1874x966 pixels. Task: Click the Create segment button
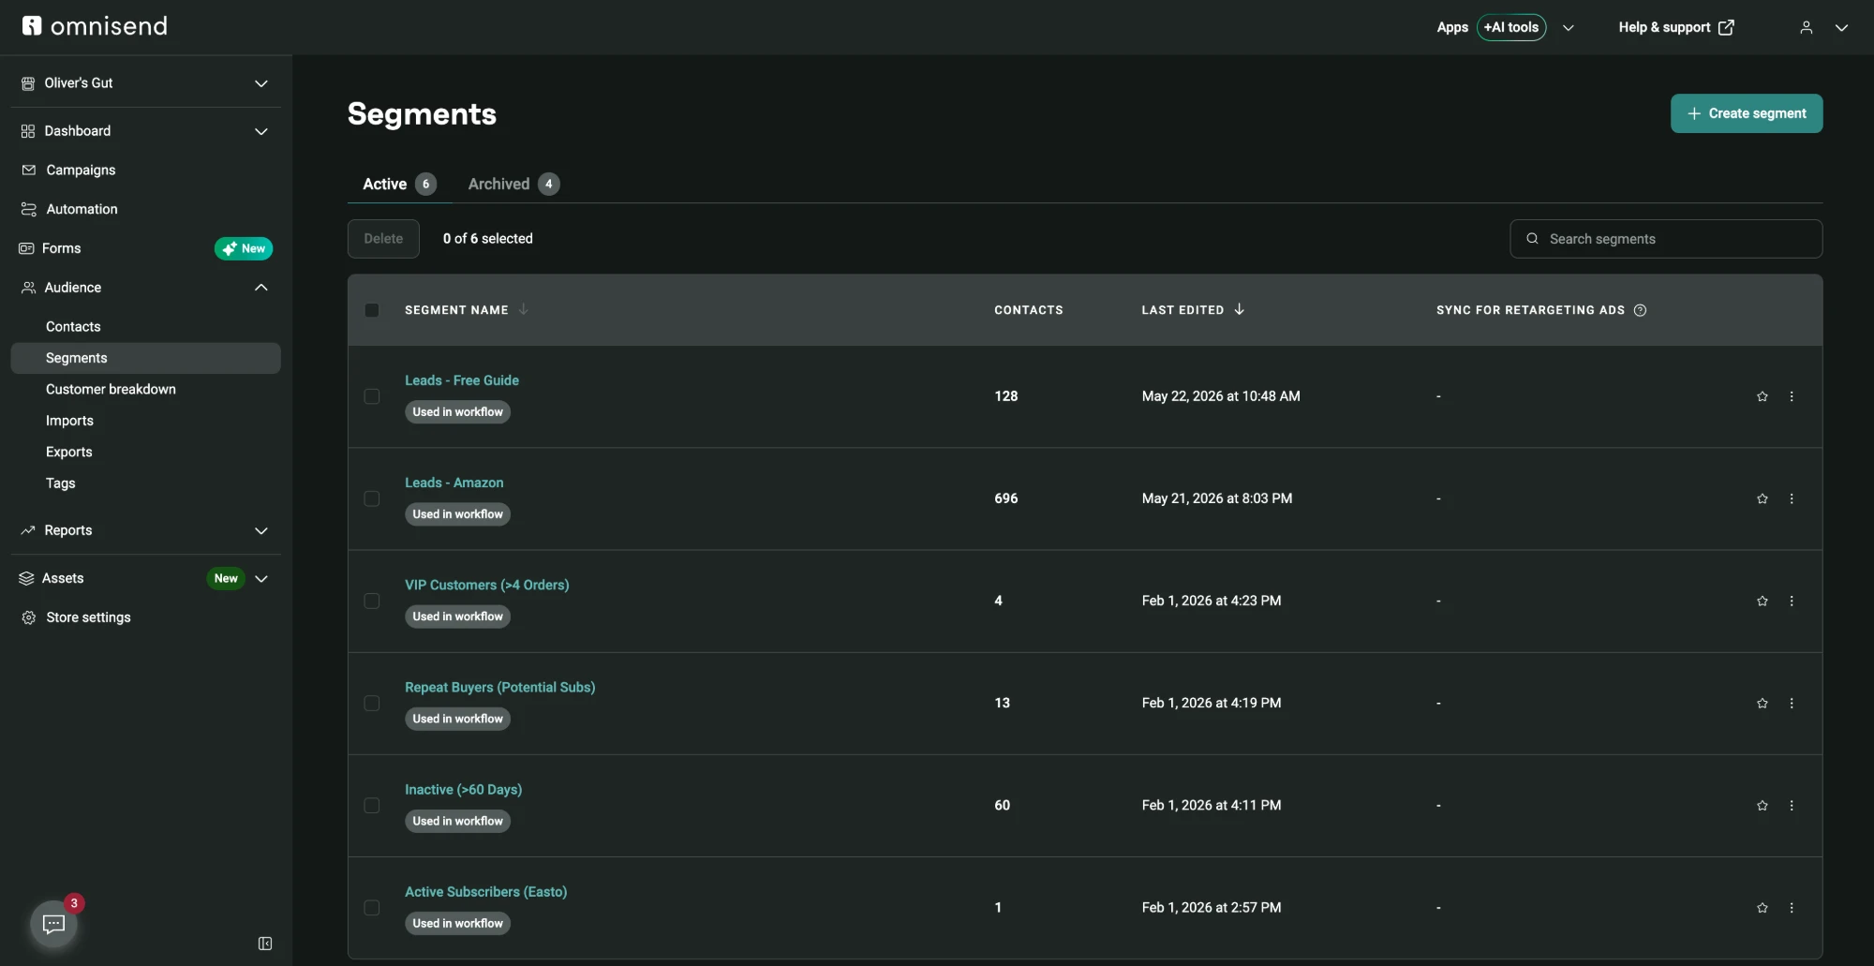pos(1747,113)
